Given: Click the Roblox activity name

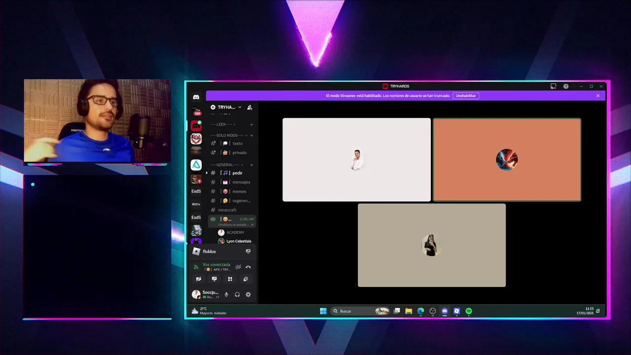Looking at the screenshot, I should (x=210, y=251).
